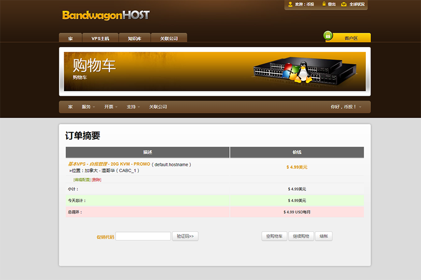Expand the 开票 dropdown menu
This screenshot has width=421, height=280.
point(111,107)
